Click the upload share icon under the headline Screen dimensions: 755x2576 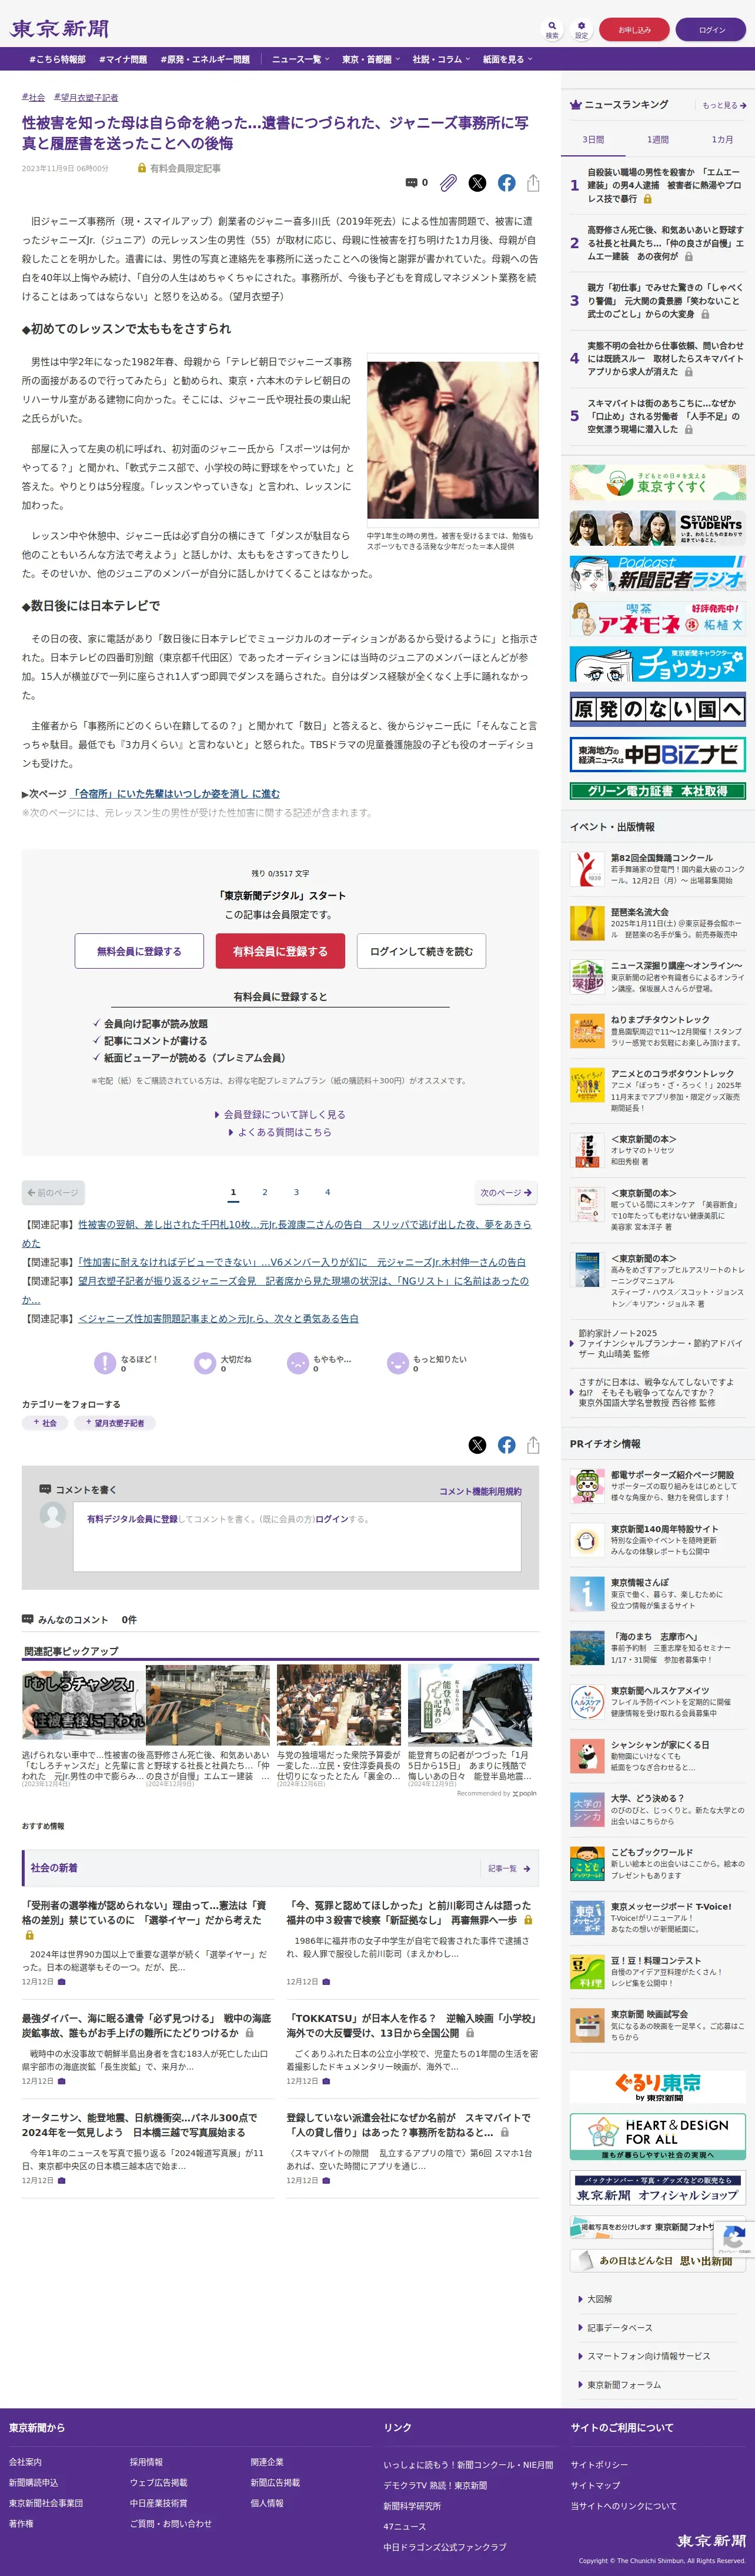[x=533, y=183]
